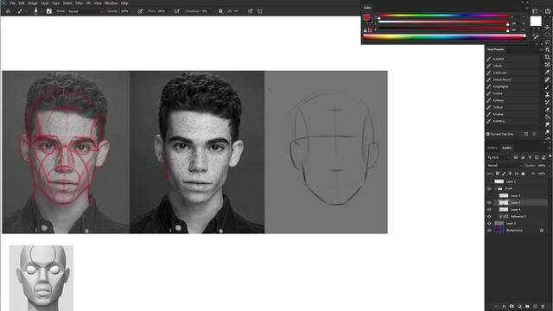Click the color spectrum ramp
Image resolution: width=553 pixels, height=311 pixels.
pyautogui.click(x=444, y=36)
